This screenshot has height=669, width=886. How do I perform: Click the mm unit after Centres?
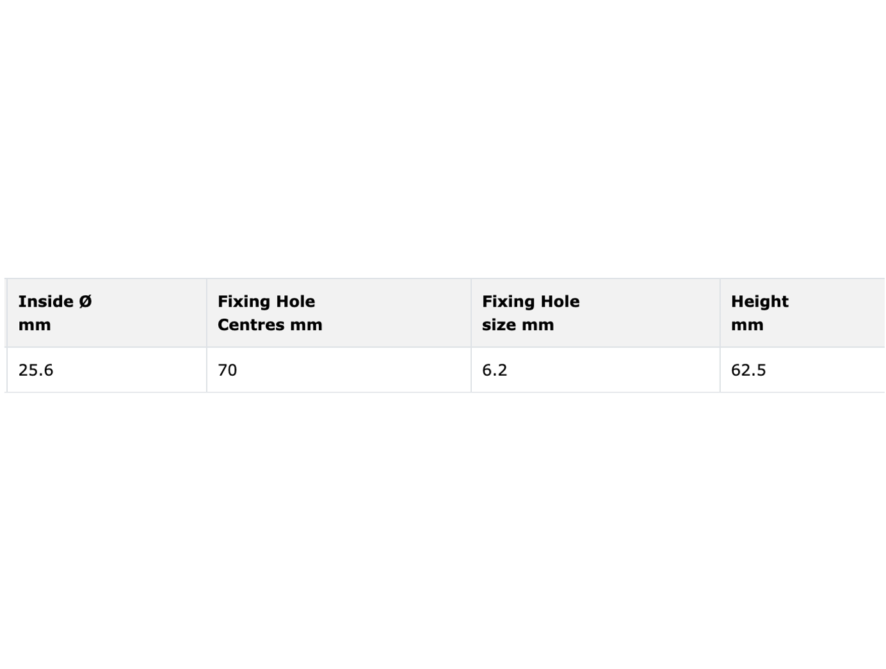click(306, 325)
